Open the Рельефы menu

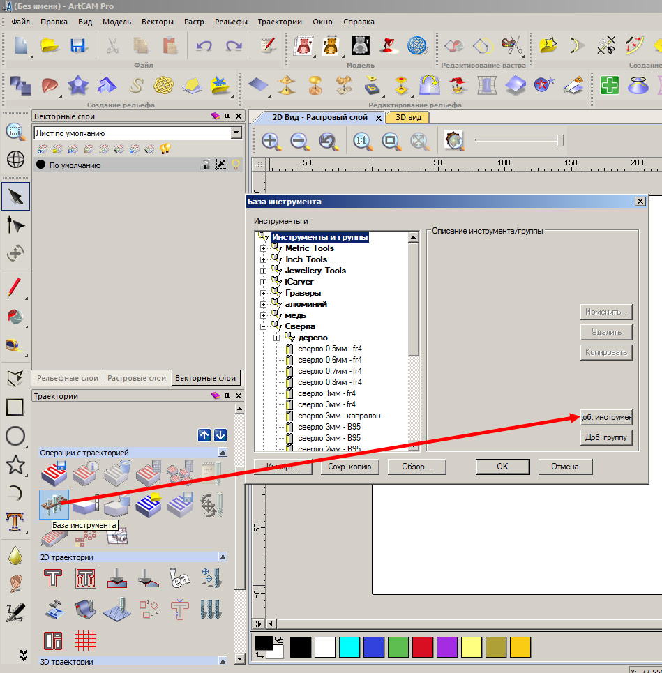(x=231, y=22)
